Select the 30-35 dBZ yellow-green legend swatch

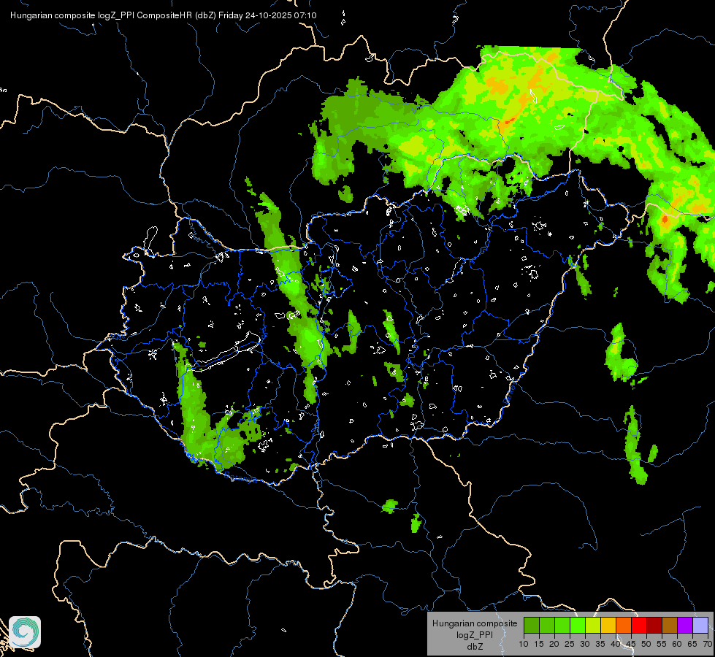[593, 625]
